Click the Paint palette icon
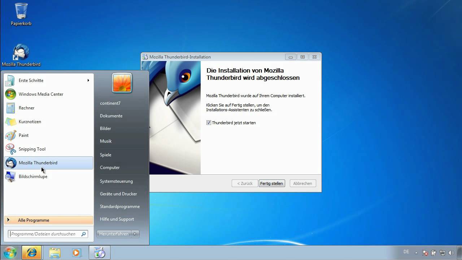This screenshot has height=260, width=462. pyautogui.click(x=10, y=135)
